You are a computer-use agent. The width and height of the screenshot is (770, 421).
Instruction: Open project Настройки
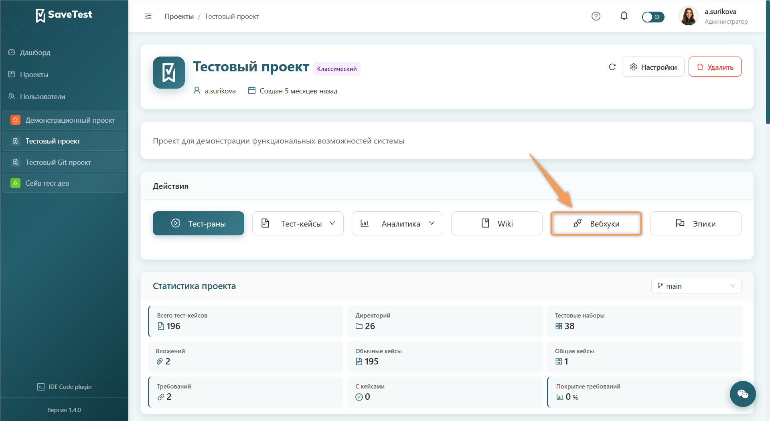tap(653, 67)
